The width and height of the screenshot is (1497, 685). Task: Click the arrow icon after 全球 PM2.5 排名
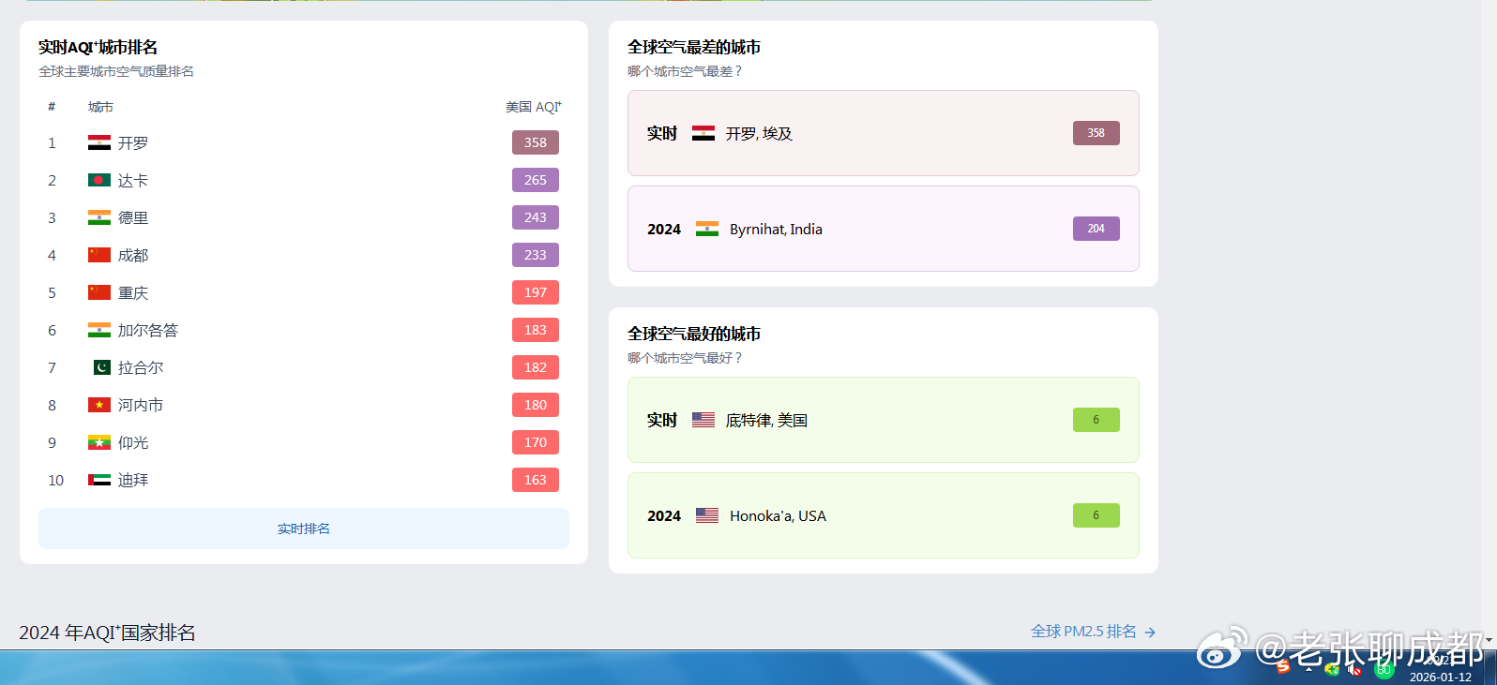pyautogui.click(x=1150, y=633)
